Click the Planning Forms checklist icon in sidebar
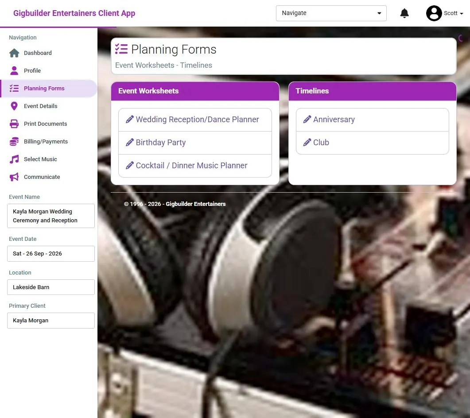470x418 pixels. pyautogui.click(x=14, y=89)
